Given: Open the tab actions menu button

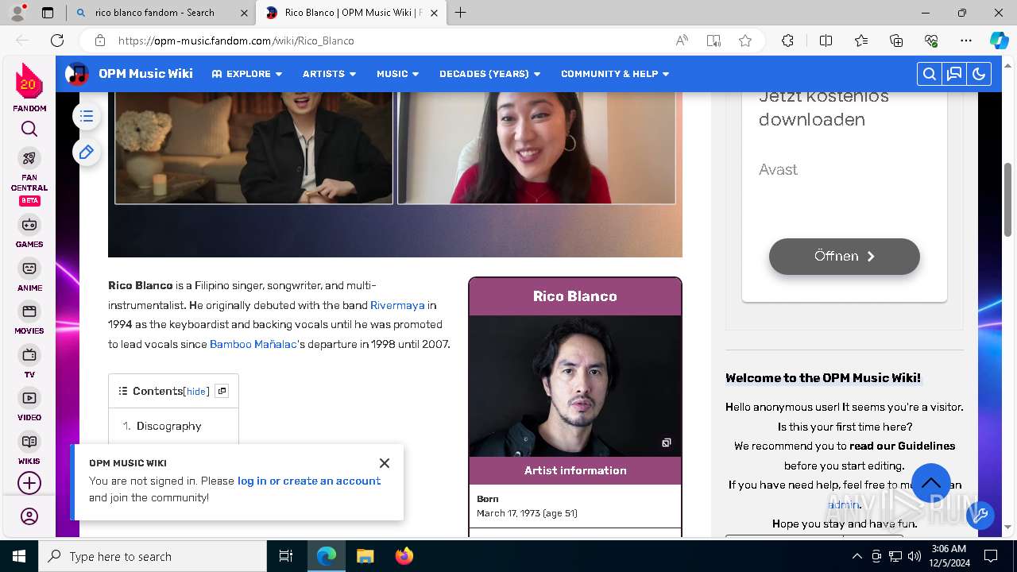Looking at the screenshot, I should (x=48, y=13).
